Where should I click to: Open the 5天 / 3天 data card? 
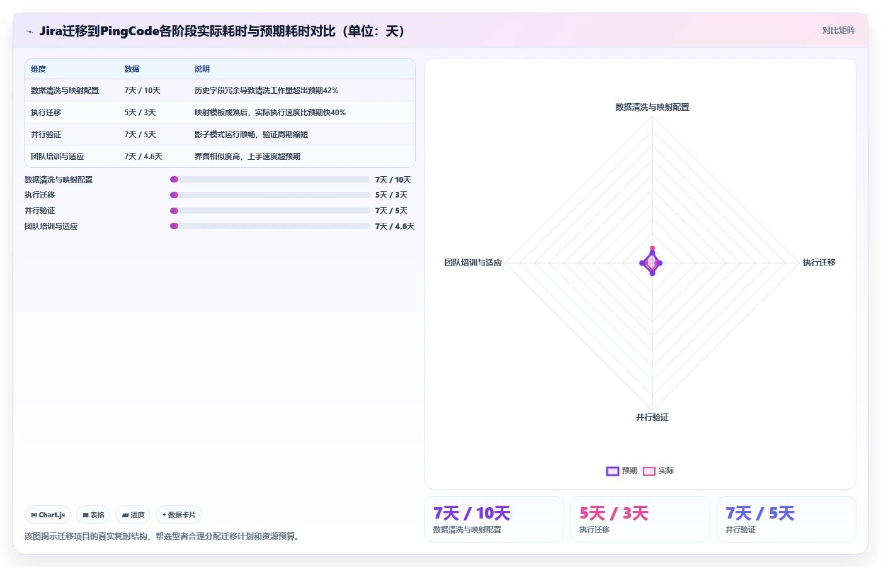[x=640, y=519]
